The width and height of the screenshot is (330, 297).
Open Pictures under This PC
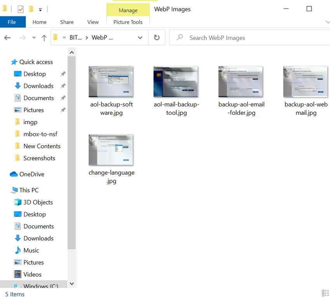33,262
